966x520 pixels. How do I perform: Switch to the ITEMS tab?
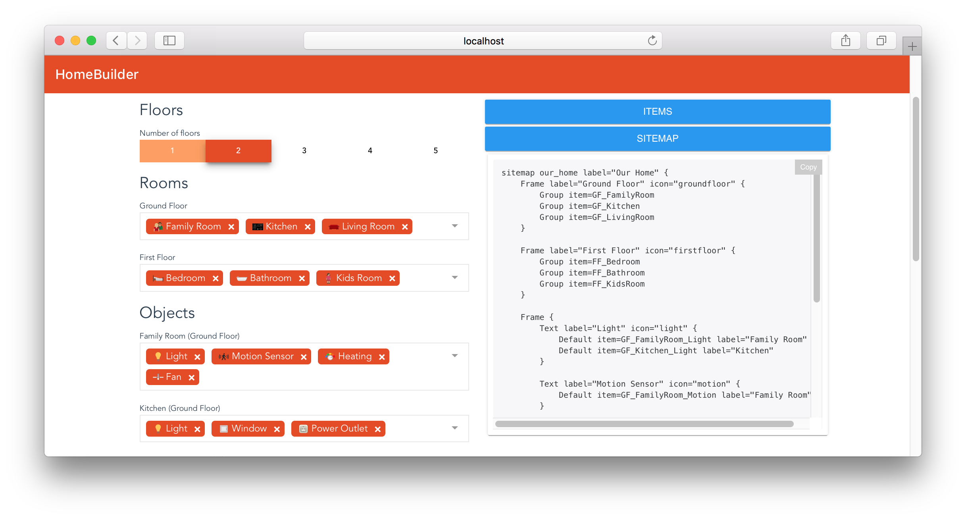point(657,112)
